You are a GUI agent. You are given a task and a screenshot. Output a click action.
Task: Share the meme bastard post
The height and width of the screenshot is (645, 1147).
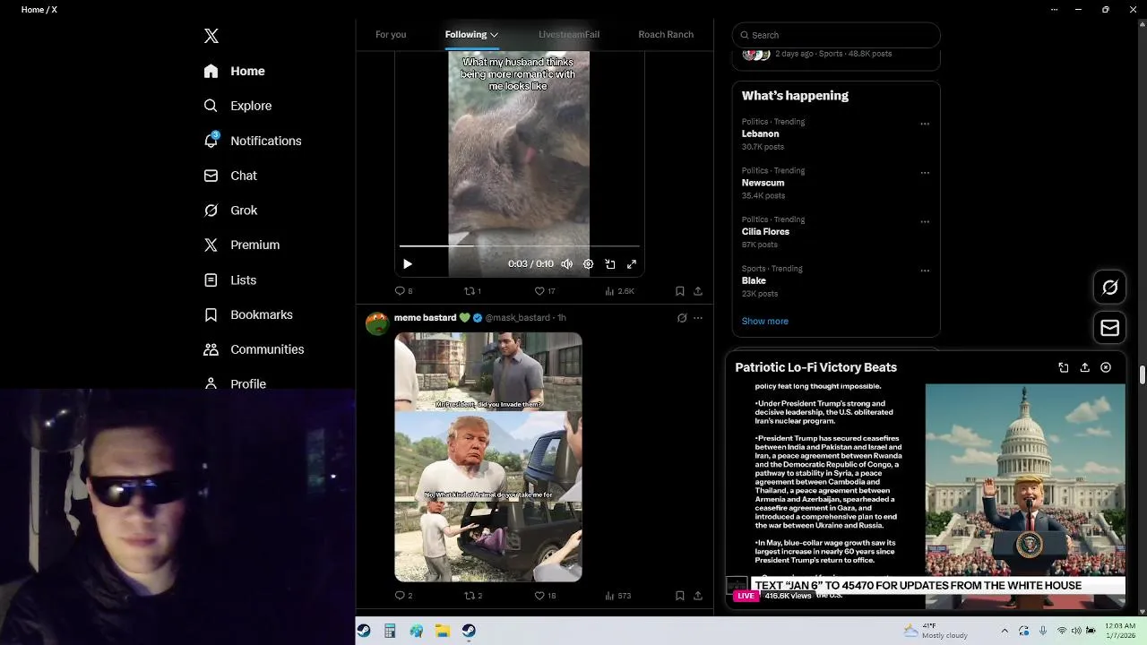click(x=698, y=596)
